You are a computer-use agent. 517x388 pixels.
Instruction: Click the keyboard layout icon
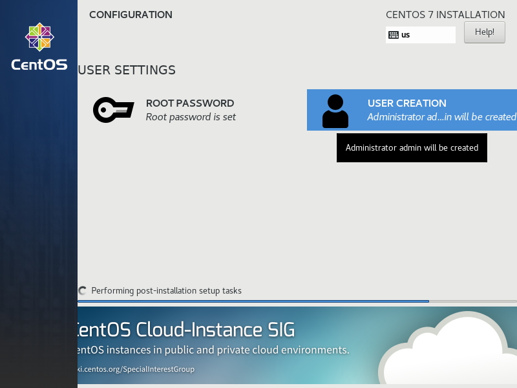pyautogui.click(x=394, y=35)
